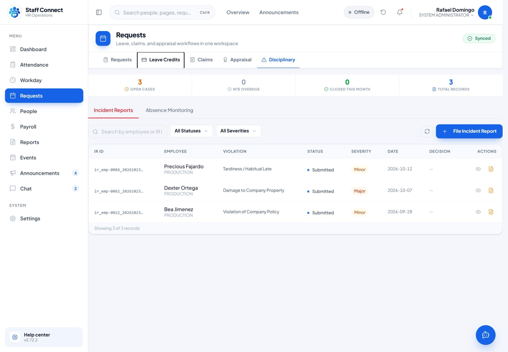The image size is (508, 352).
Task: Open document icon for Dexter Ortega row
Action: pyautogui.click(x=491, y=190)
